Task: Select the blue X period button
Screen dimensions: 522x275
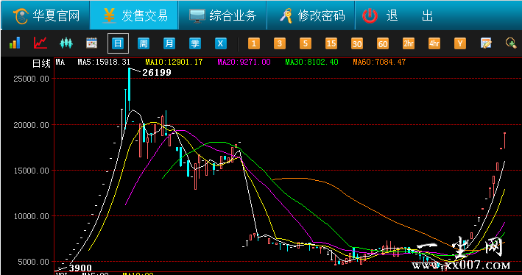Action: point(220,43)
